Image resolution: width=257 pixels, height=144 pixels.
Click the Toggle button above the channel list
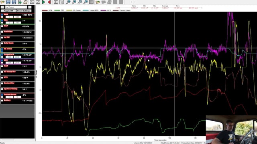tap(8, 11)
